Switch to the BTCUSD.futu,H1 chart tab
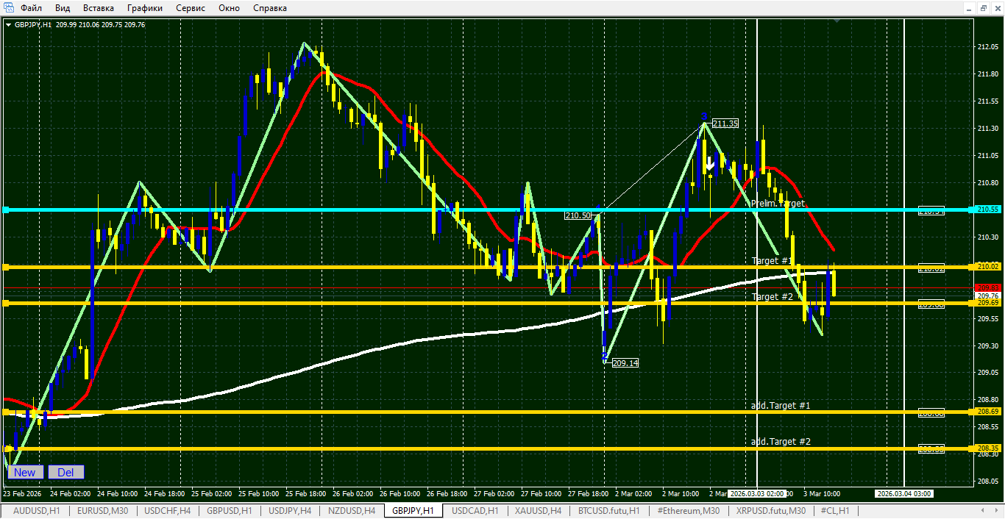 click(x=608, y=510)
